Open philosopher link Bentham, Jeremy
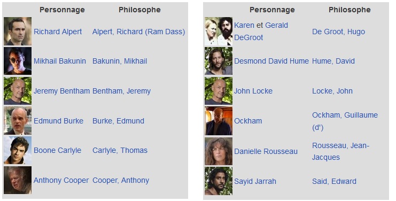Viewport: 396px width, 201px height. 121,91
